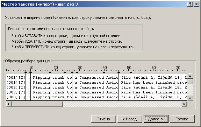Click the [003][I] cell in the preview
This screenshot has width=201, height=127.
tap(16, 97)
